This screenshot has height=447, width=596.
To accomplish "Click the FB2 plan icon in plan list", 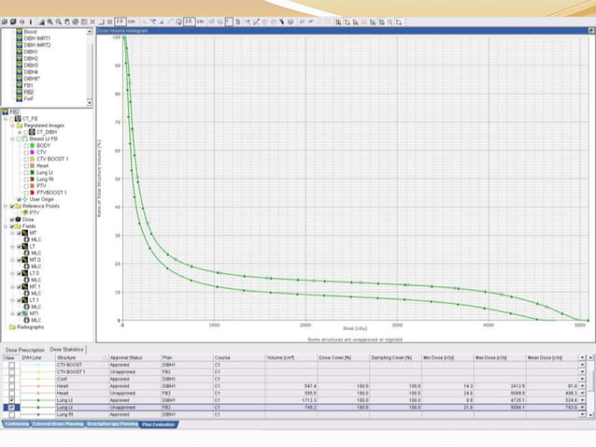I will (19, 93).
